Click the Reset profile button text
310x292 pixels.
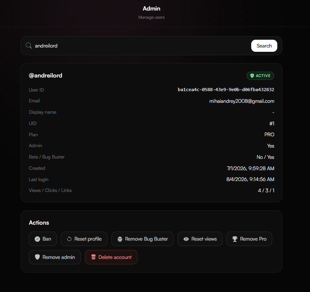[88, 239]
